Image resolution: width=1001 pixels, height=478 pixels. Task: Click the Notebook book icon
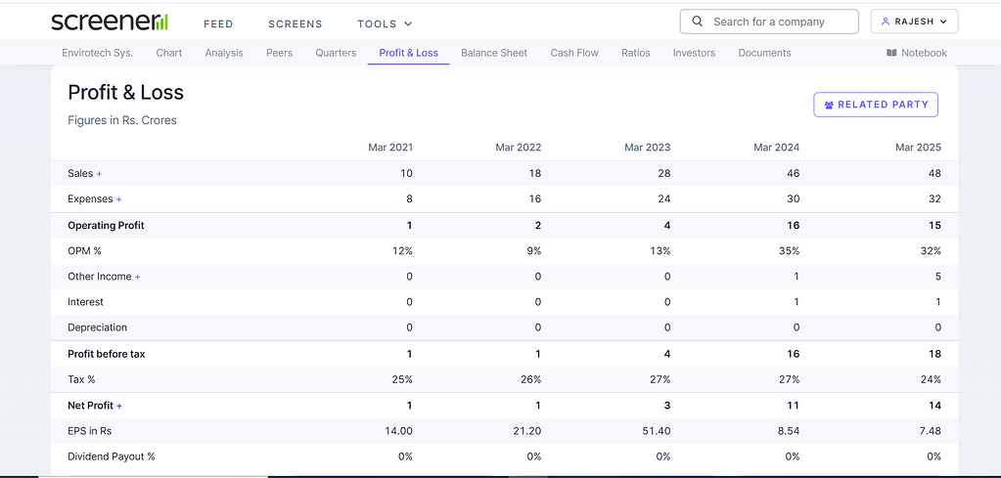click(x=891, y=53)
